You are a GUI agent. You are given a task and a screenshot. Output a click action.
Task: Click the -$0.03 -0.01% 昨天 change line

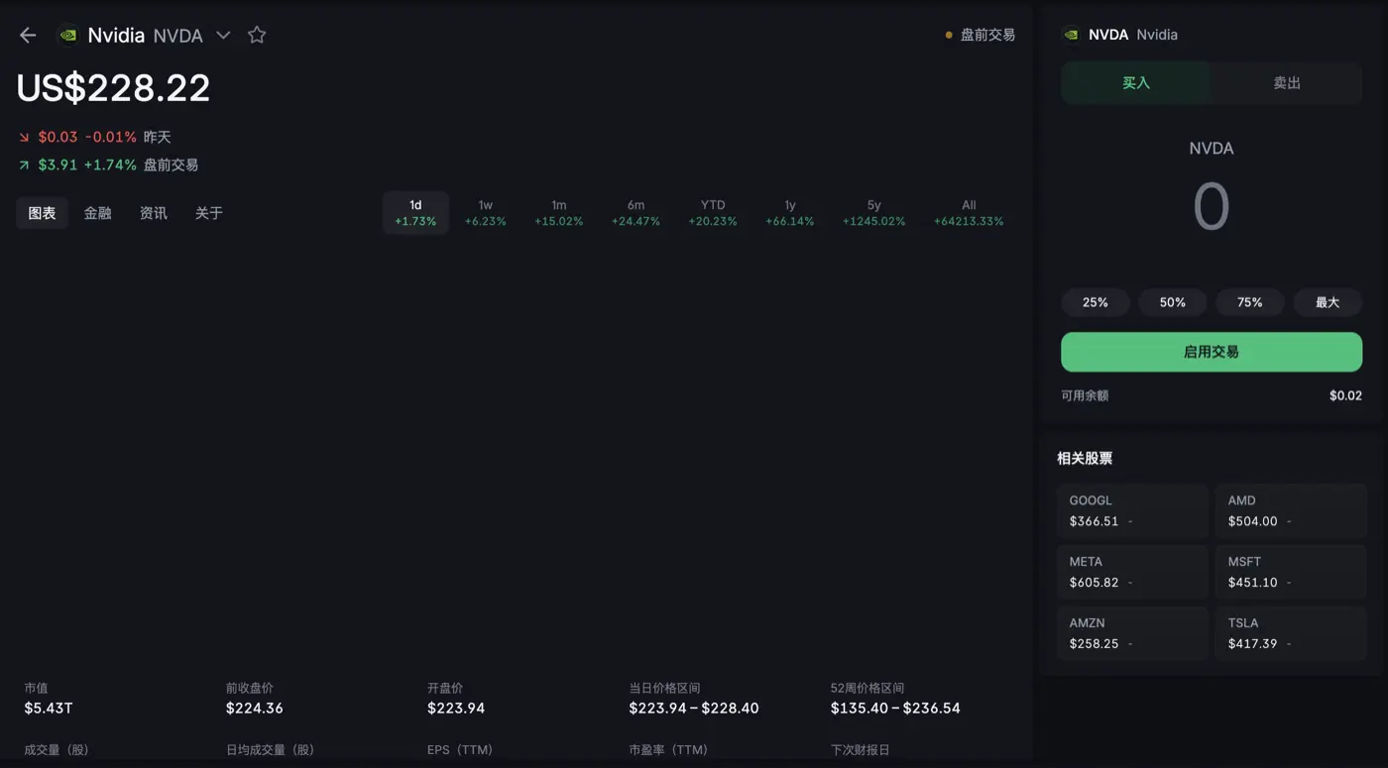pyautogui.click(x=94, y=137)
